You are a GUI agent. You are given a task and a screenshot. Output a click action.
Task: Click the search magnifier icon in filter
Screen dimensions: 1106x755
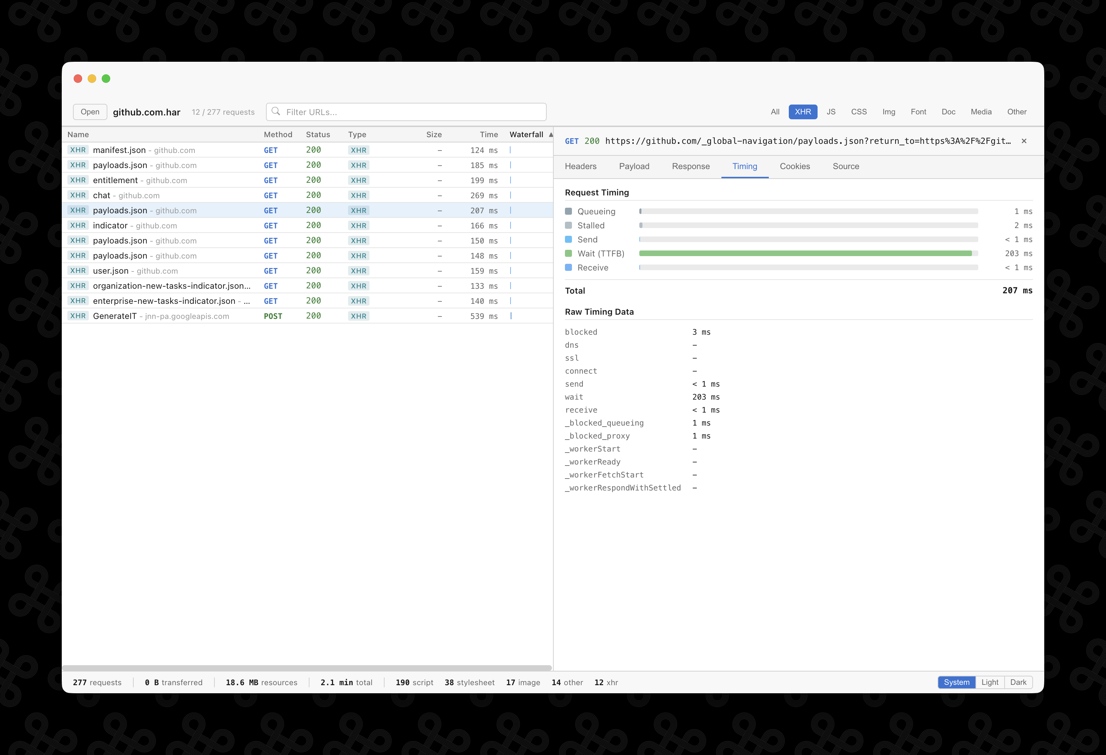pos(275,111)
